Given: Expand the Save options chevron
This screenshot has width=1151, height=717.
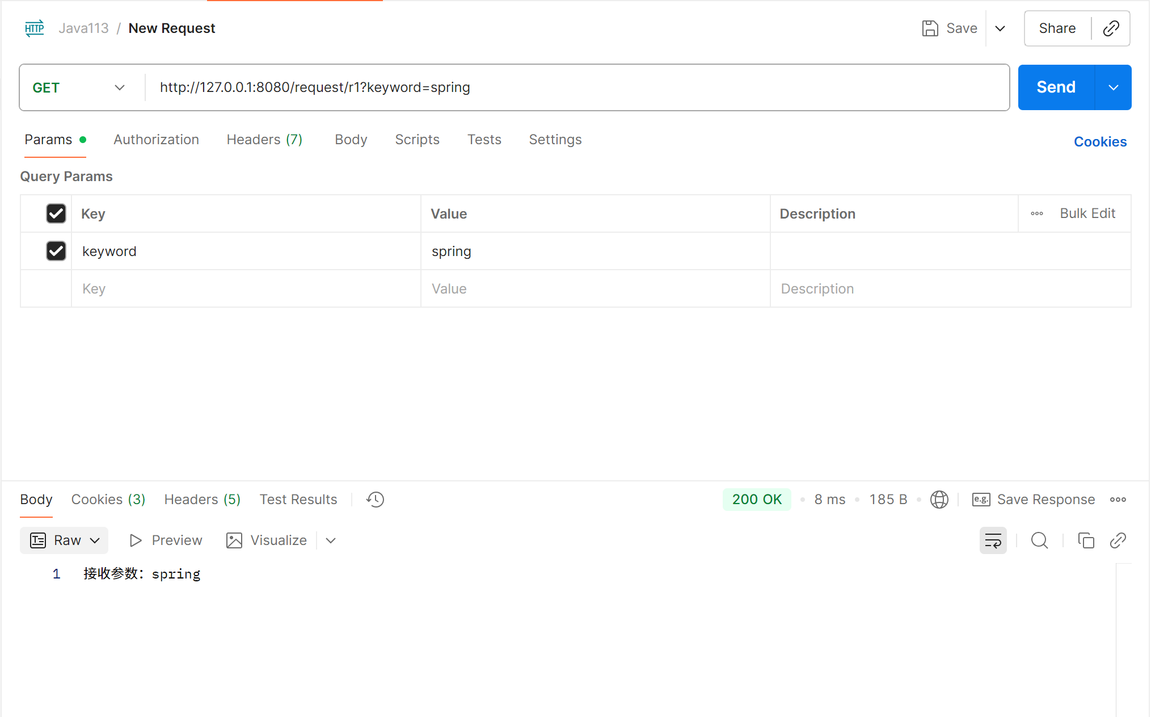Looking at the screenshot, I should (1000, 28).
